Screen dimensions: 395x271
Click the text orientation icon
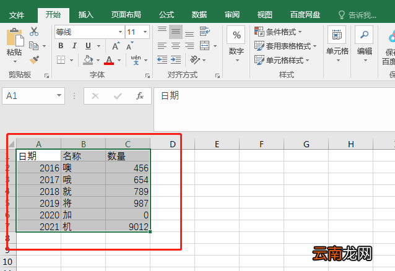pyautogui.click(x=195, y=60)
